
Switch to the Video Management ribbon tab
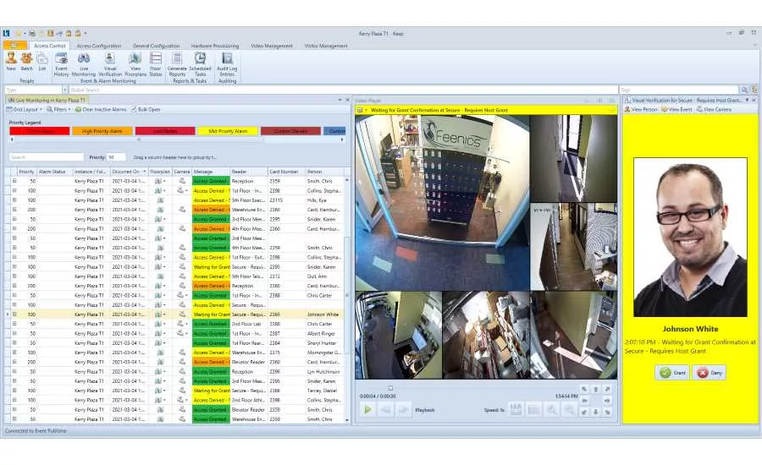point(272,46)
